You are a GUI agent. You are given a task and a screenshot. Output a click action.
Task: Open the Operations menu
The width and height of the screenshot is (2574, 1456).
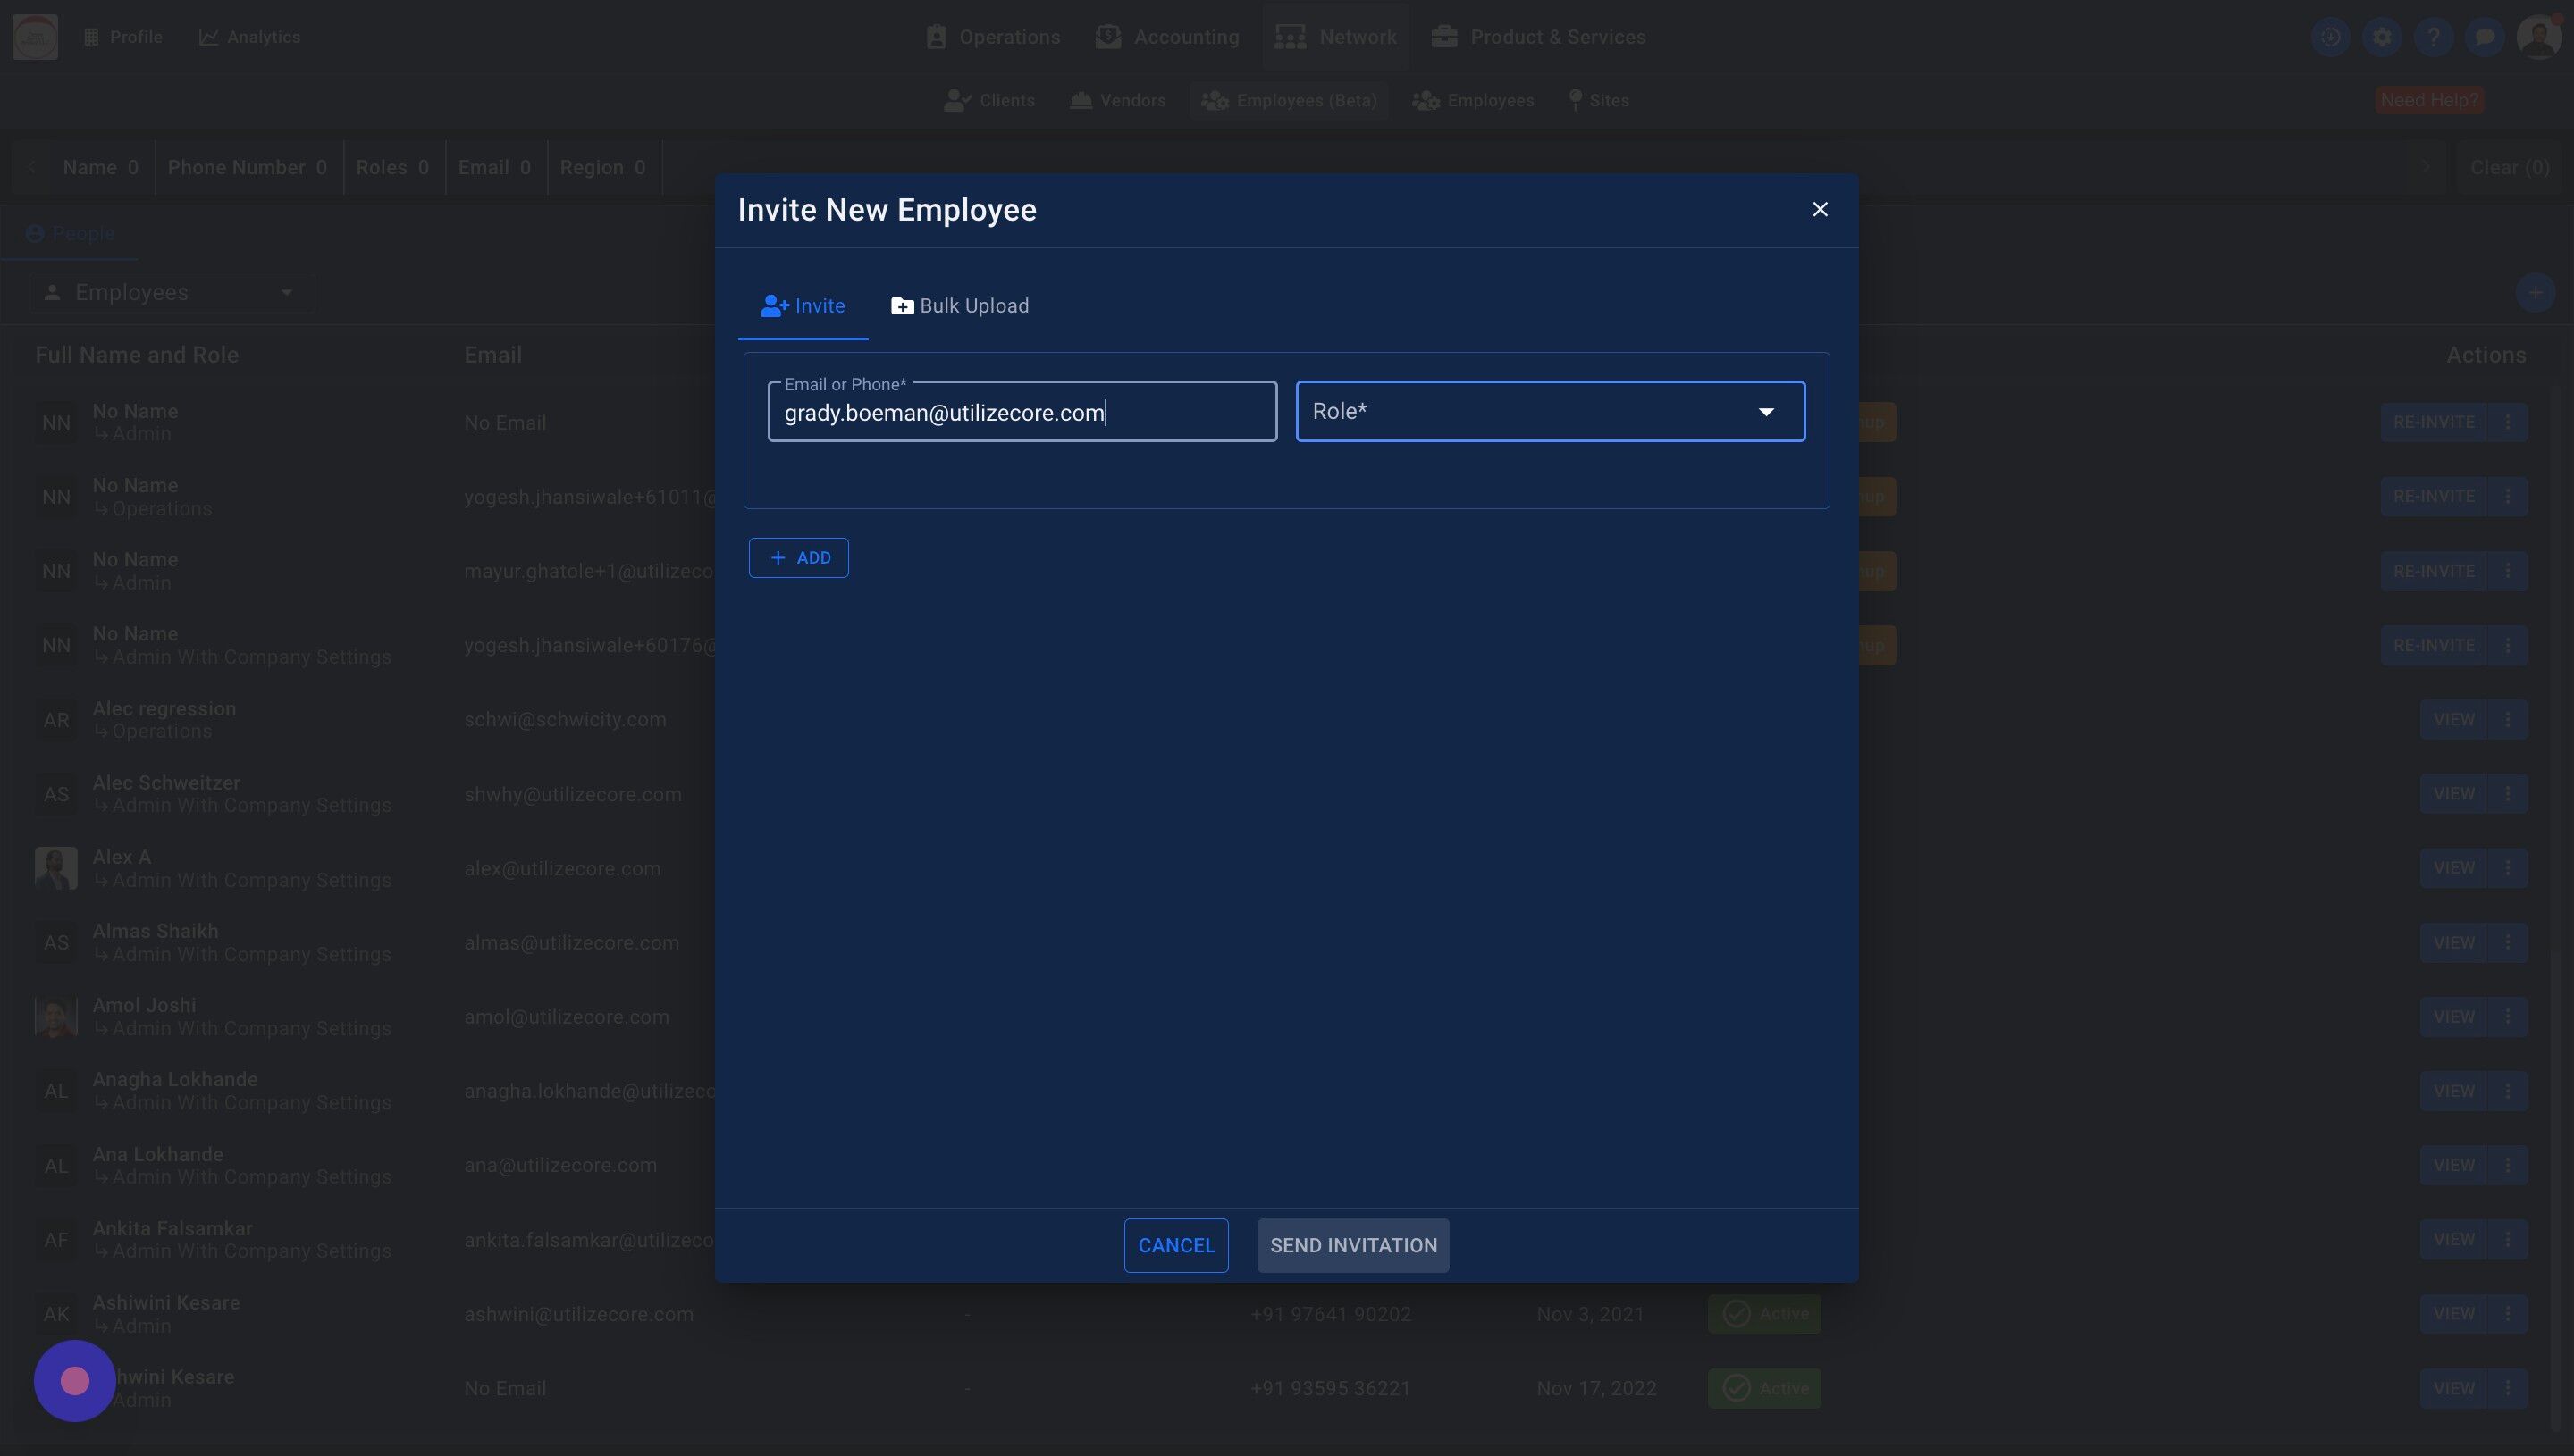992,37
